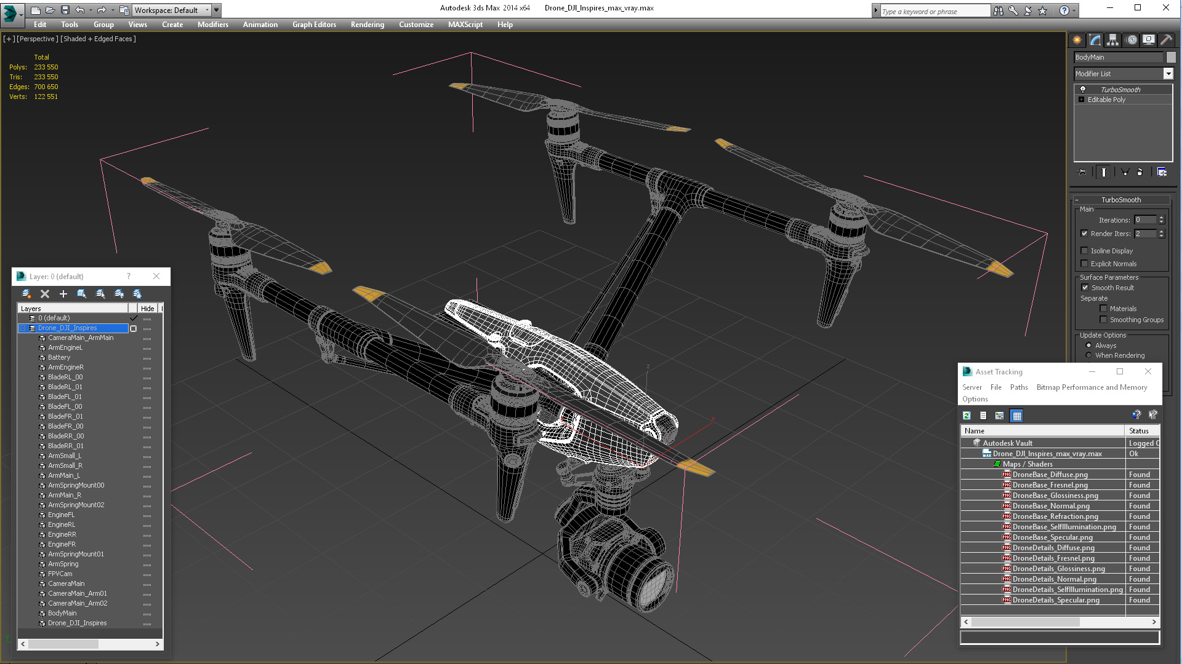Click Delete Layer X icon in Layer dialog
This screenshot has height=664, width=1182.
tap(45, 294)
